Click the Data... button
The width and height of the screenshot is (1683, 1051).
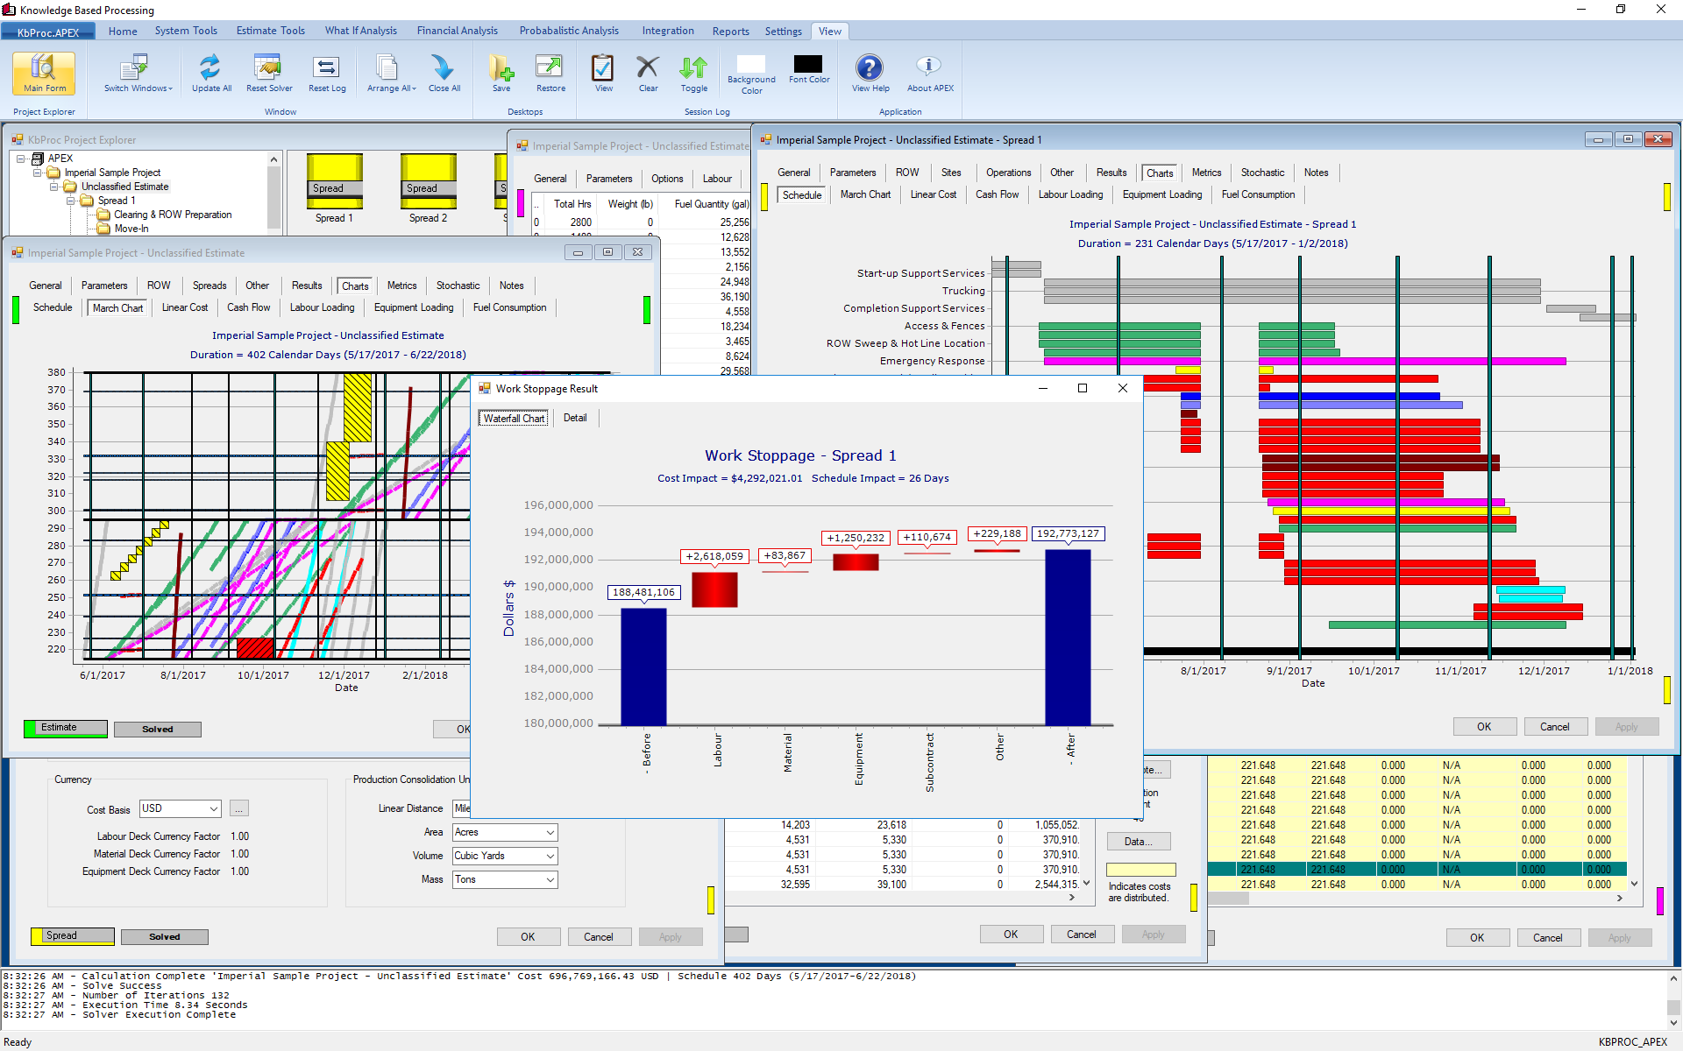[1138, 842]
